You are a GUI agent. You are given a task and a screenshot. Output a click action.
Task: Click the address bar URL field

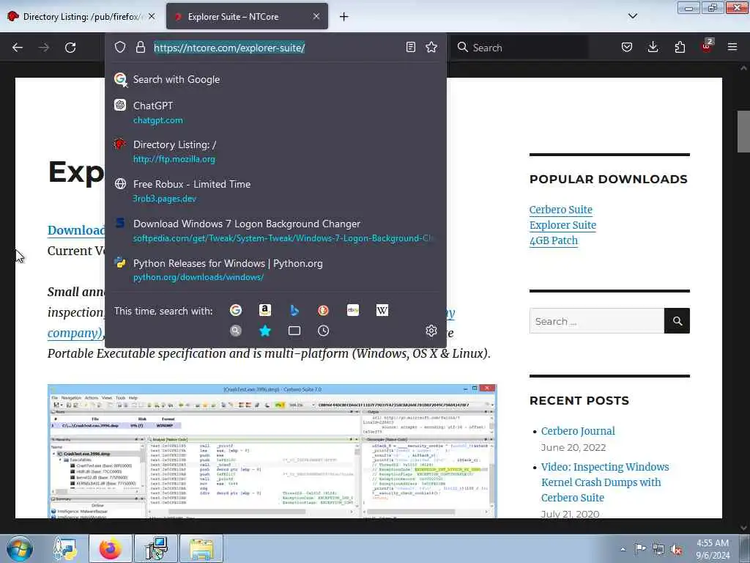[275, 48]
